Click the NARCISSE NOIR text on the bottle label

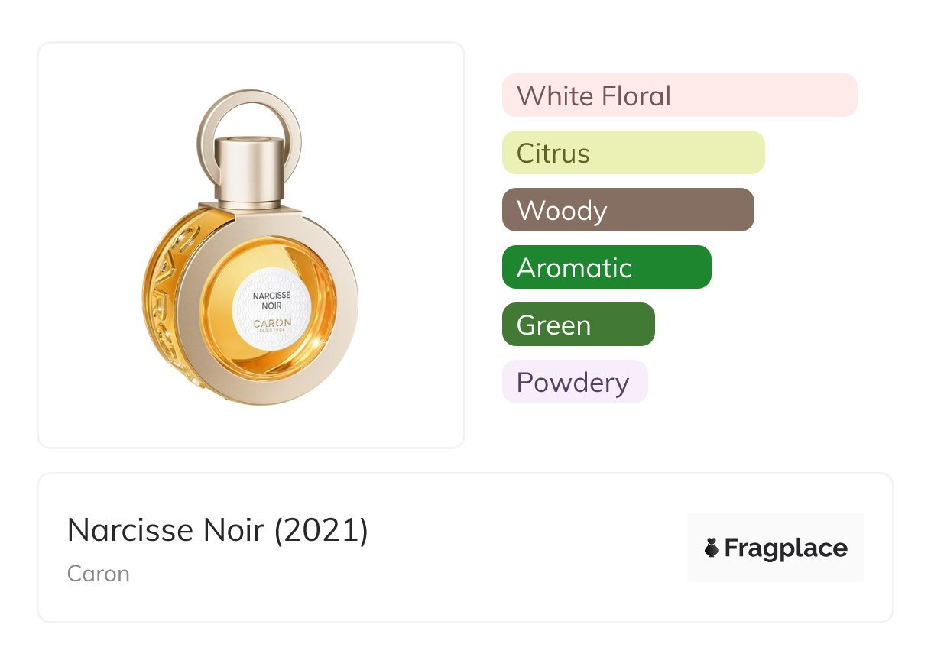point(271,299)
